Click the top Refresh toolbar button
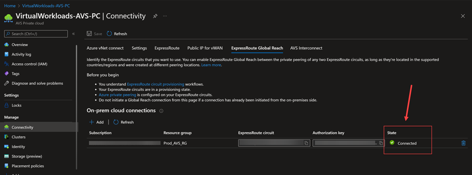This screenshot has height=175, width=472. [x=117, y=34]
